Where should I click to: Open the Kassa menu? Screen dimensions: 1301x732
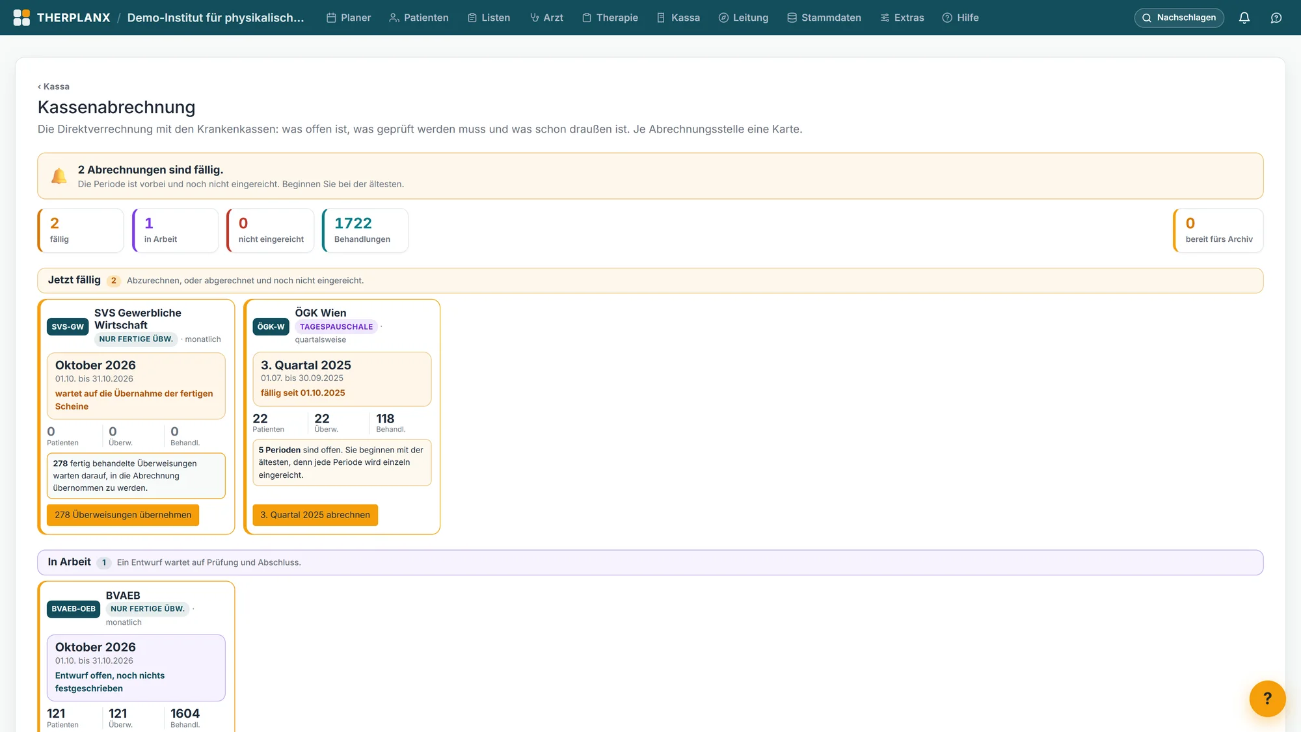click(678, 18)
